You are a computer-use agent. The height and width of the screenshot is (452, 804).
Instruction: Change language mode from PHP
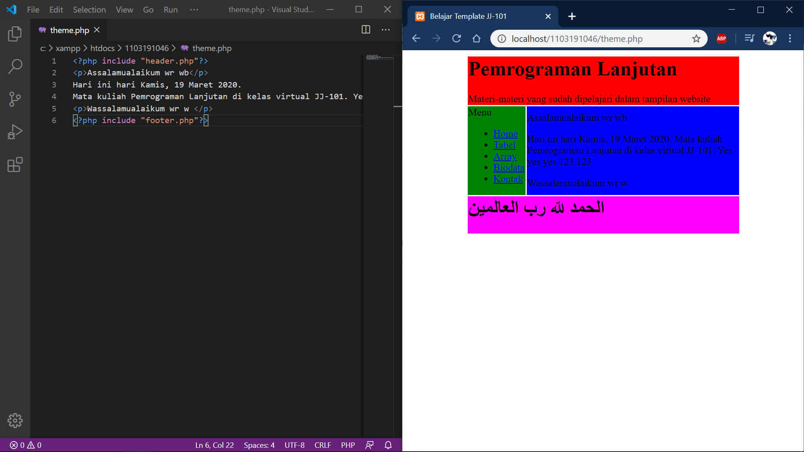tap(348, 445)
